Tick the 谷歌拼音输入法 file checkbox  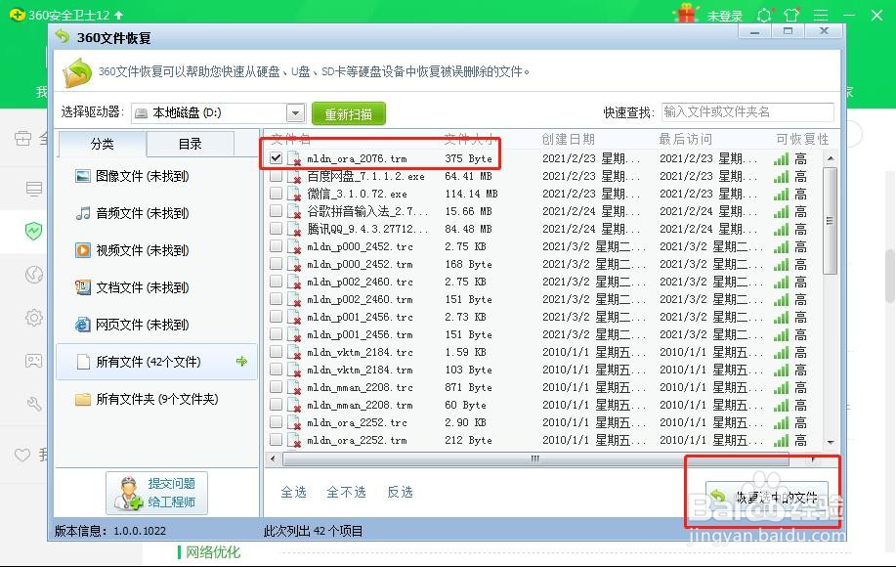[x=276, y=211]
